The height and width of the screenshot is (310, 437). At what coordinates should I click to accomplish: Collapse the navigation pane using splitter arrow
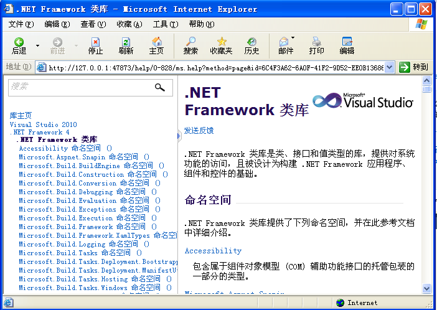pos(179,136)
